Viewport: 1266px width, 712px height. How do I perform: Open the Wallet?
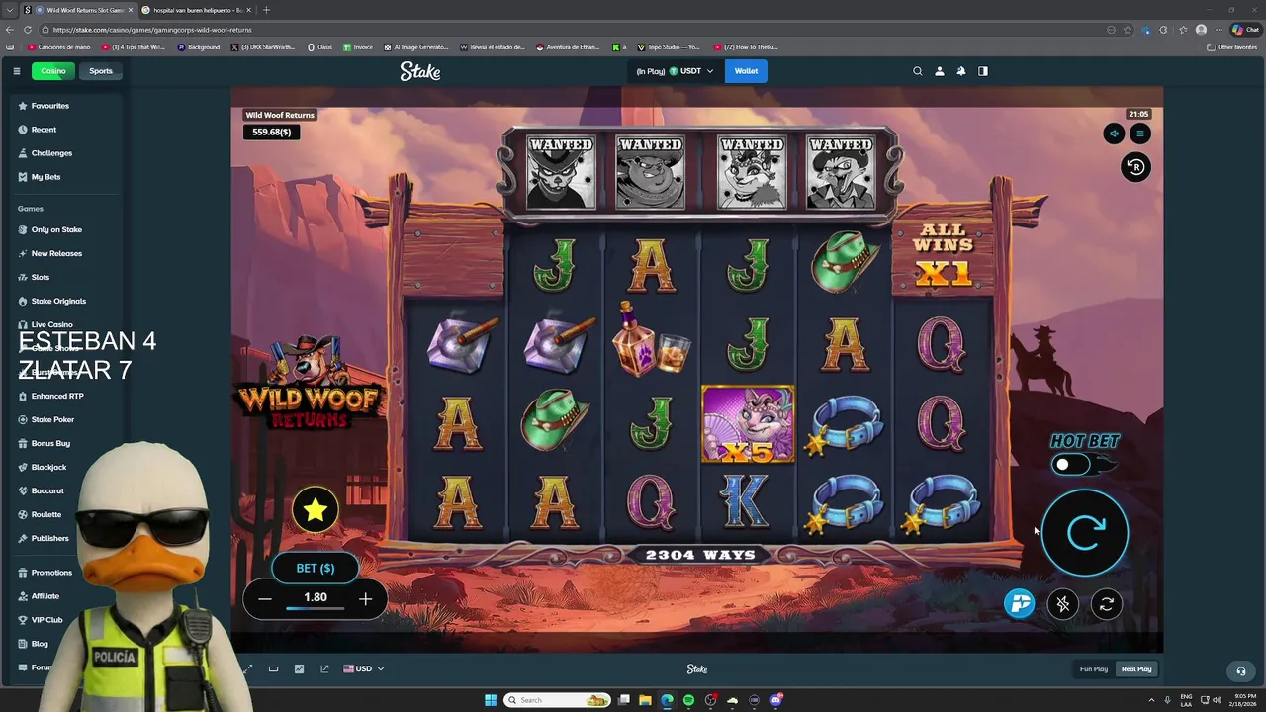point(746,71)
